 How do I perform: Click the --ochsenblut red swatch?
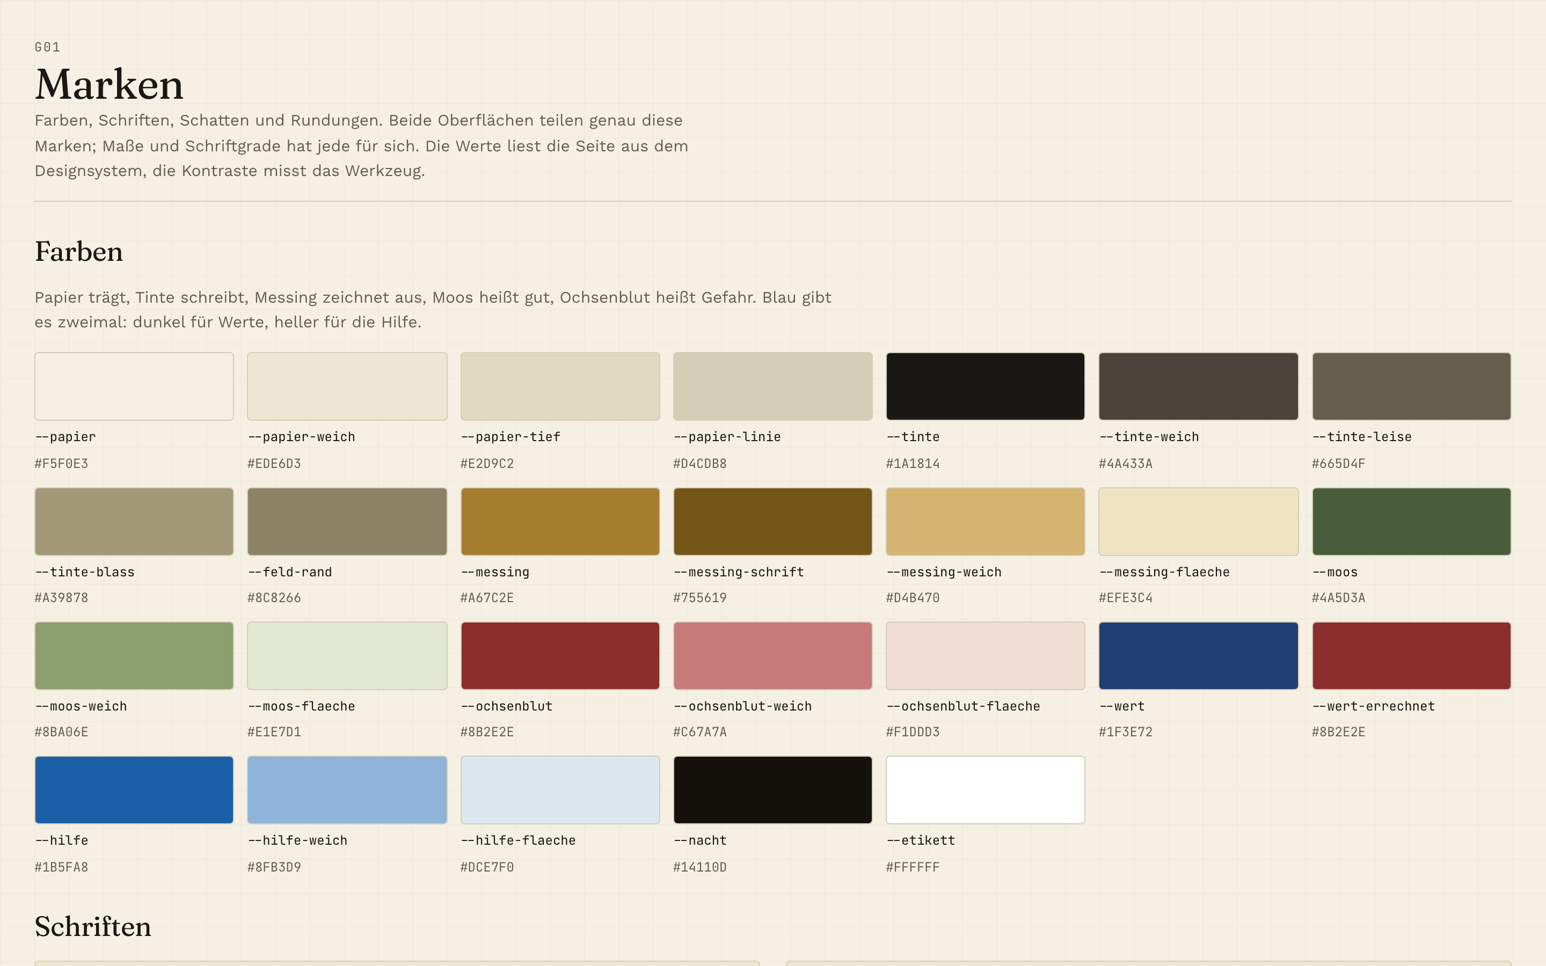click(x=560, y=655)
